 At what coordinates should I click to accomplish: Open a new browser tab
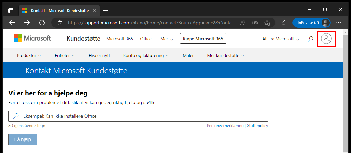(x=106, y=11)
